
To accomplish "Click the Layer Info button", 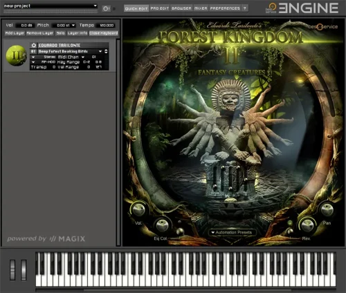I will (78, 33).
